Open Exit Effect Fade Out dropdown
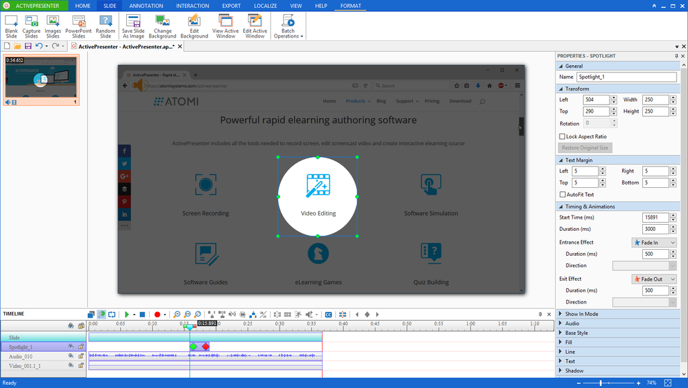Image resolution: width=688 pixels, height=388 pixels. (654, 279)
